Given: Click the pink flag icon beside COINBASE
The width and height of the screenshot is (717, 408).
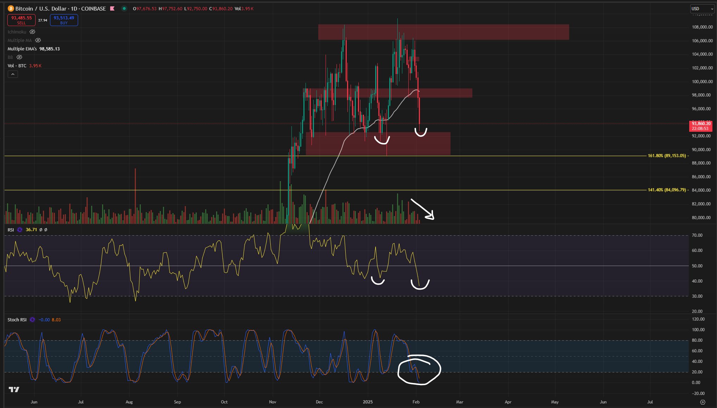Looking at the screenshot, I should [112, 8].
